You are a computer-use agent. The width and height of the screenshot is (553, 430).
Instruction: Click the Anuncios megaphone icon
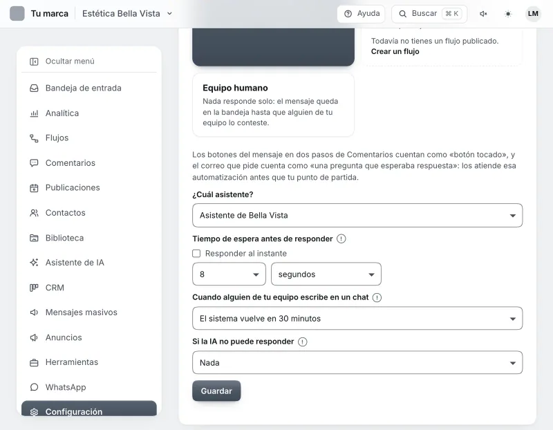pos(34,337)
